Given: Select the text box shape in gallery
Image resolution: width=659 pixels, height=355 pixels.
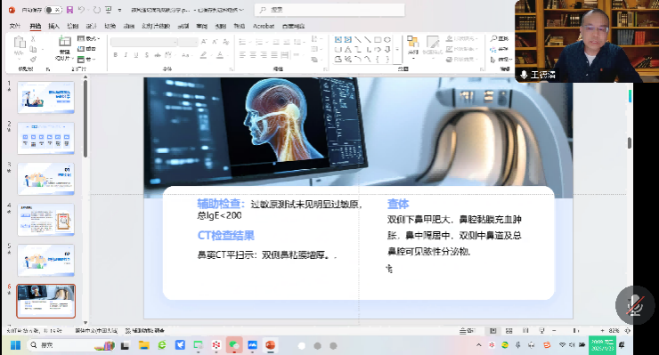Looking at the screenshot, I should (338, 39).
